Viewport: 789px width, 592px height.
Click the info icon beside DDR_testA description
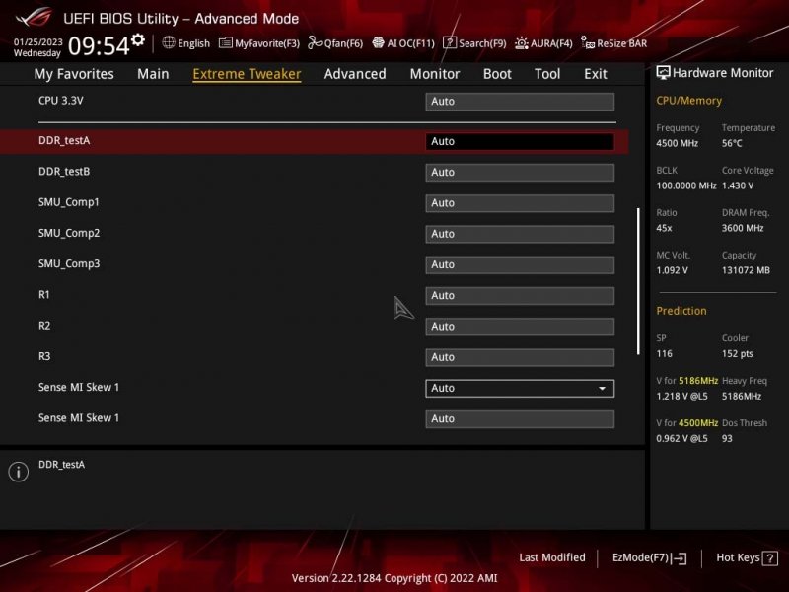tap(19, 472)
